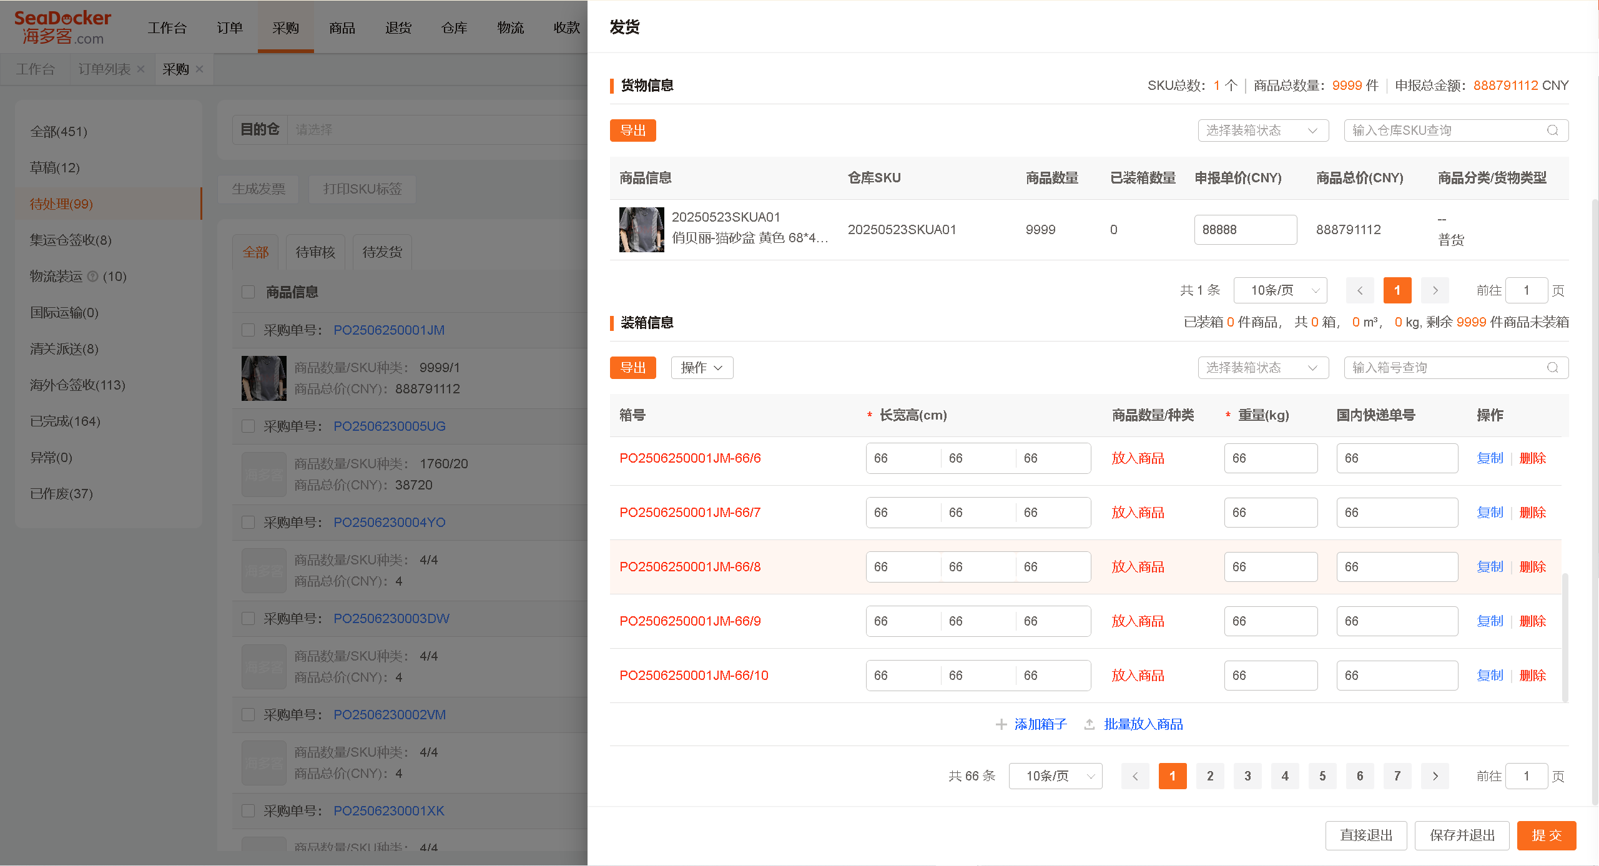1599x866 pixels.
Task: Click the plus icon beside 添加箱子
Action: tap(1001, 724)
